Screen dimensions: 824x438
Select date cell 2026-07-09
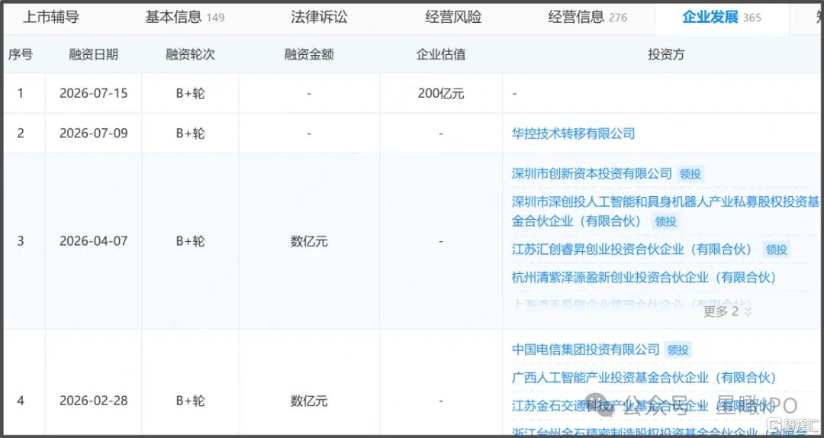[x=94, y=134]
